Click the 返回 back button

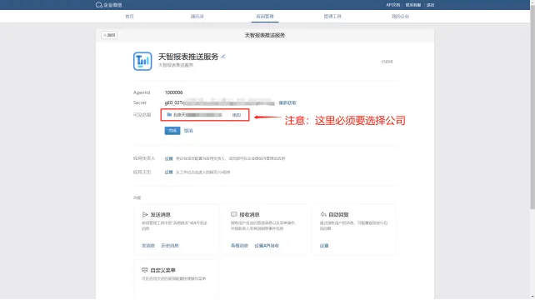click(109, 35)
